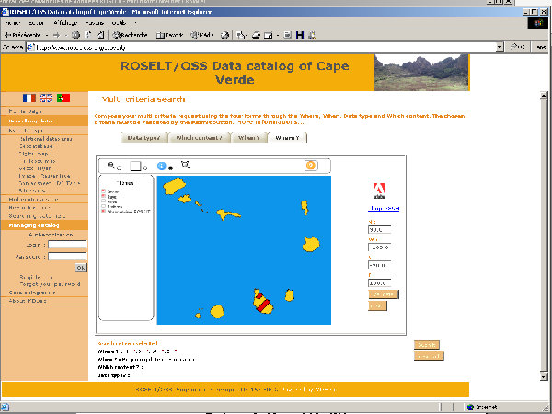Click the IE Forward arrow
552x414 pixels.
point(56,35)
